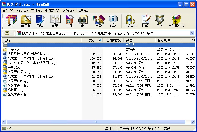197x132 pixels.
Task: Click the 保护 (Protect) shield icon
Action: click(x=160, y=21)
